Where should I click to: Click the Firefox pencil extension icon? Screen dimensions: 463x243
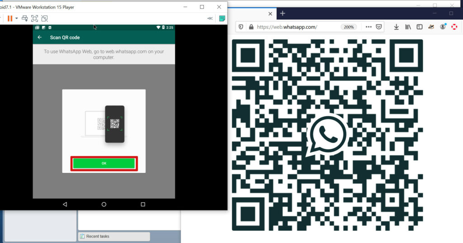coord(431,27)
